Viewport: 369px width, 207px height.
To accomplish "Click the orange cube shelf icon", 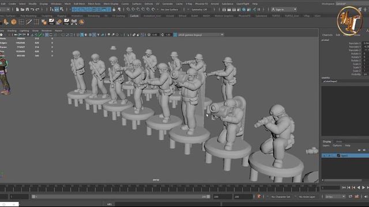I will click(x=14, y=22).
